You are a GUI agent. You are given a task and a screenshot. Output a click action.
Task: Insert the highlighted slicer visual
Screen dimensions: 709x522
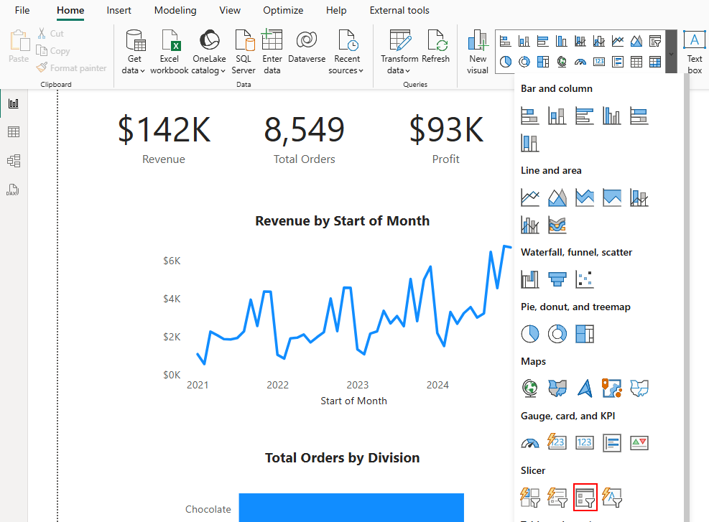pos(585,497)
